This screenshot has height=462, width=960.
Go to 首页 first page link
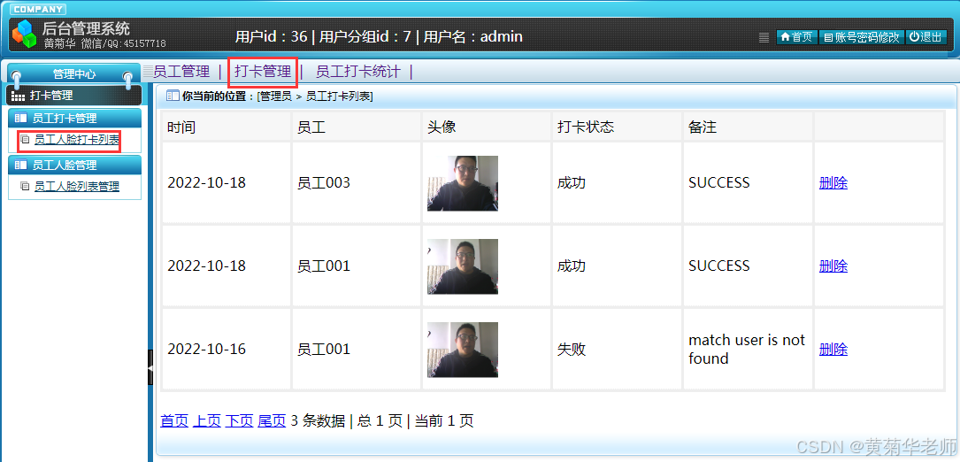coord(174,420)
